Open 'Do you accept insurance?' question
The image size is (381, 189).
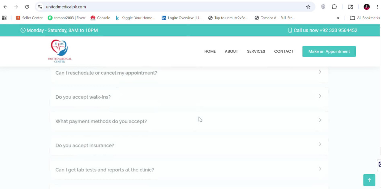click(x=85, y=145)
